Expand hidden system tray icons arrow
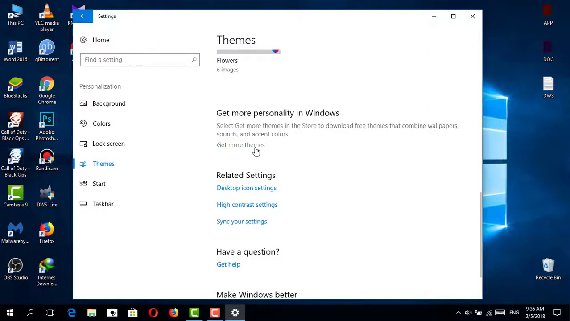The height and width of the screenshot is (321, 570). [x=458, y=313]
